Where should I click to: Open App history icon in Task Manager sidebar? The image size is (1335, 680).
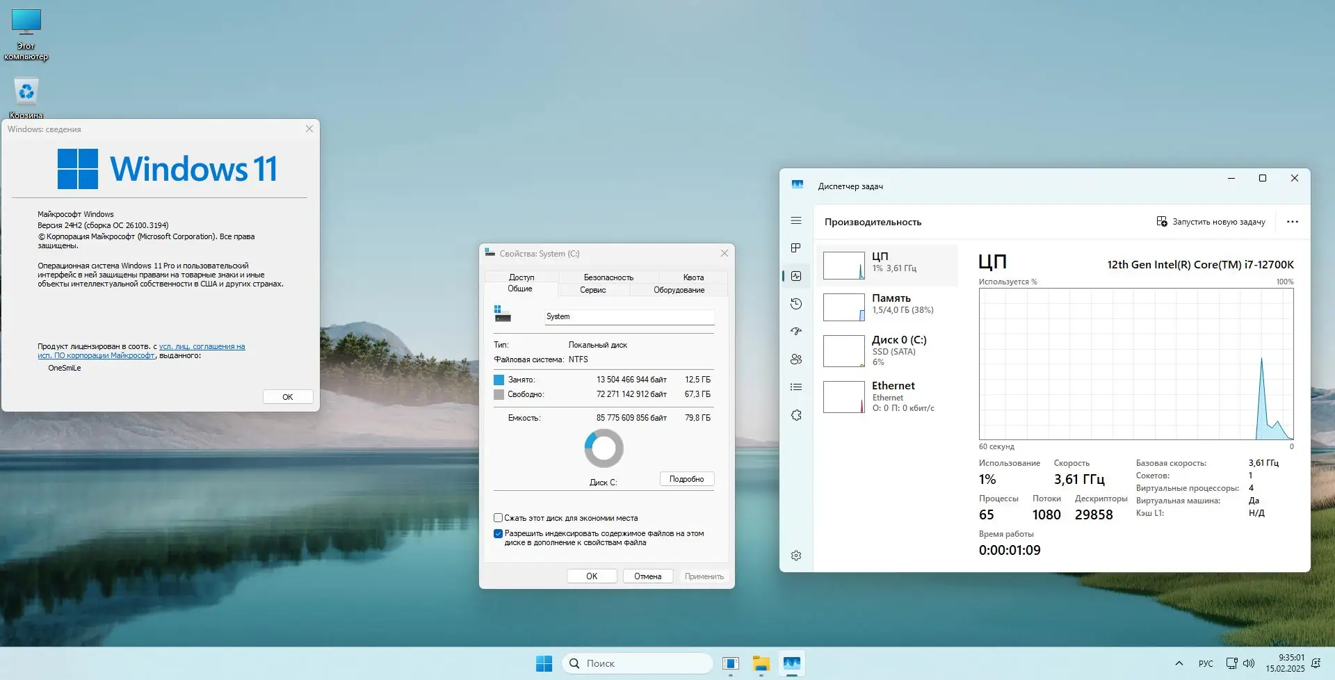pyautogui.click(x=796, y=304)
